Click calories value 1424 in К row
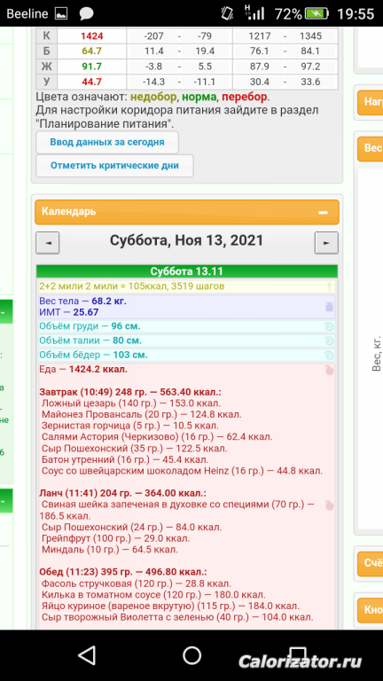 click(x=91, y=36)
